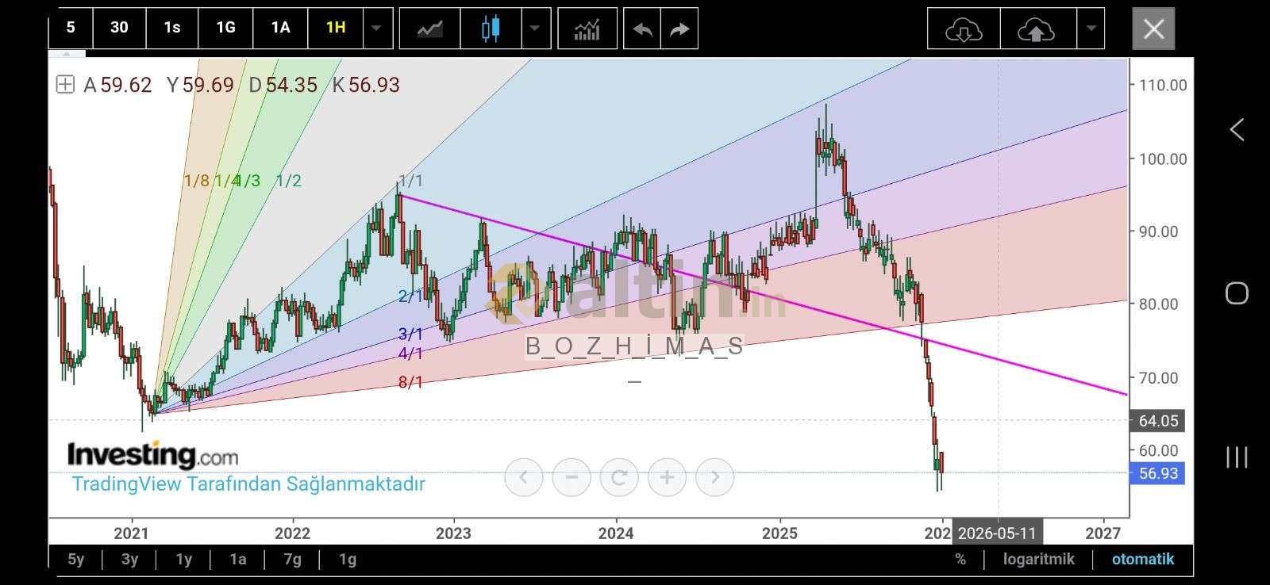This screenshot has height=585, width=1270.
Task: Switch to the 30 minute interval
Action: pyautogui.click(x=119, y=28)
